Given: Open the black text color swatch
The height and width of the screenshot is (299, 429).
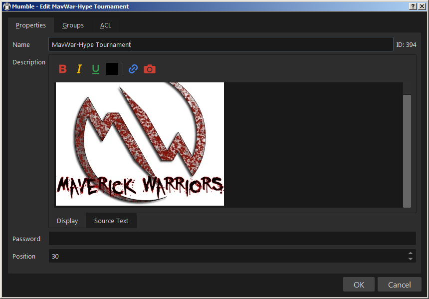Looking at the screenshot, I should [112, 69].
